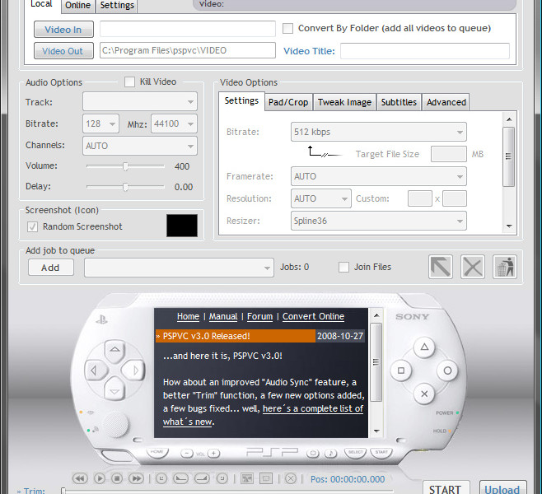
Task: Click the fullscreen preview frame icon
Action: click(266, 478)
